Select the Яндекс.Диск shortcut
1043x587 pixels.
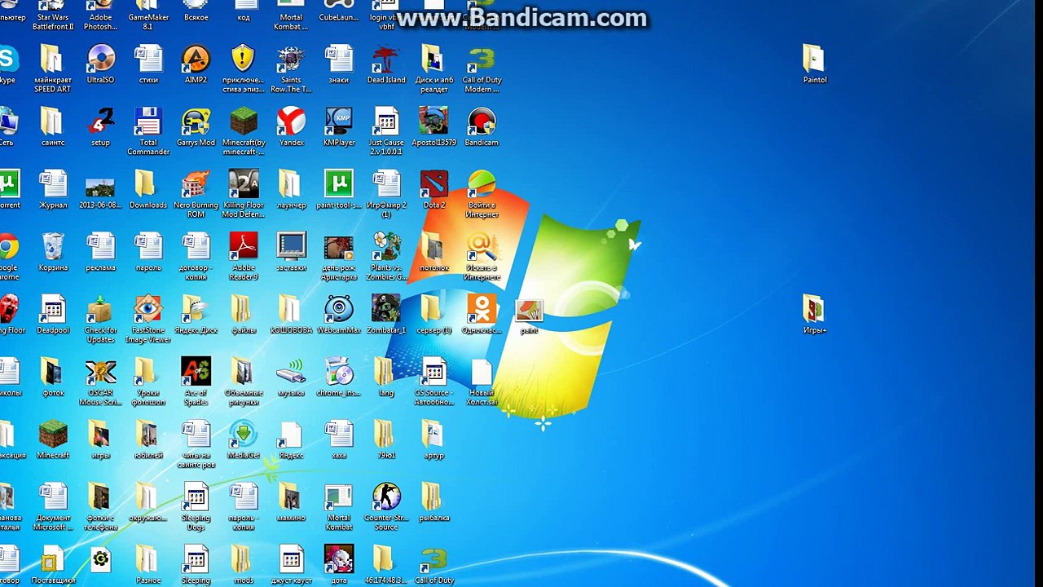point(196,315)
